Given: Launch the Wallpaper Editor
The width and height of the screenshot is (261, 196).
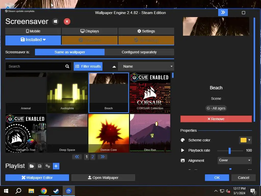Looking at the screenshot, I should point(37,178).
